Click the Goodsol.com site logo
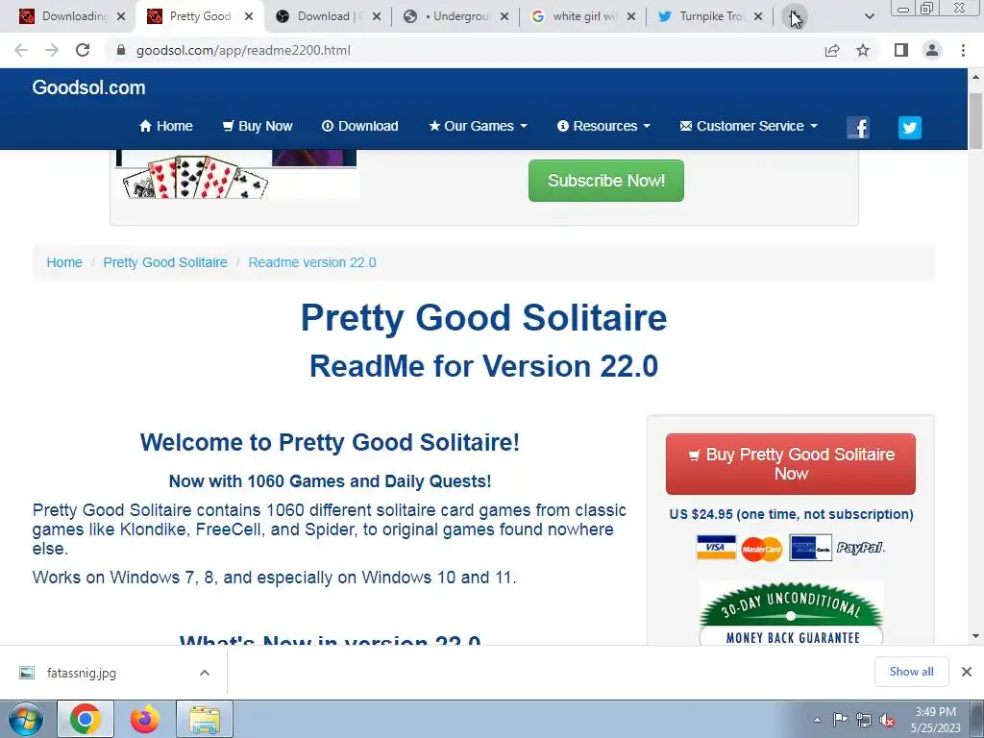 click(89, 87)
